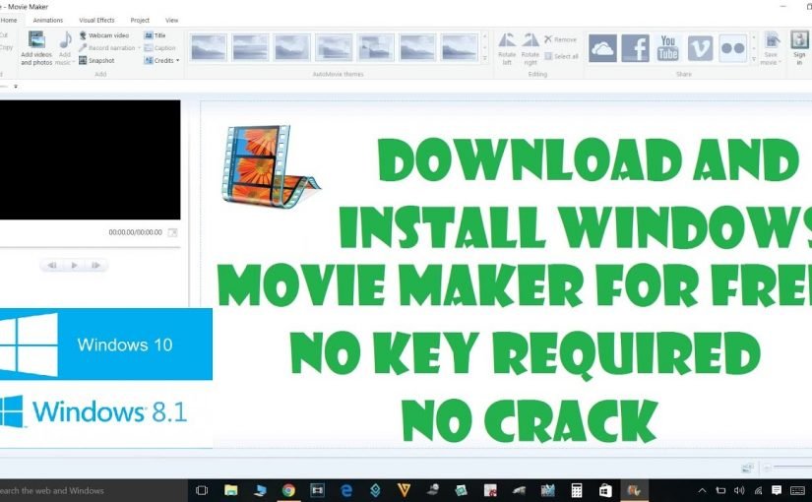Click Add videos and photos
Viewport: 812px width, 502px height.
[36, 48]
